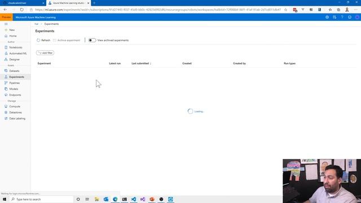Open Designer section
The height and width of the screenshot is (203, 361).
click(x=12, y=59)
